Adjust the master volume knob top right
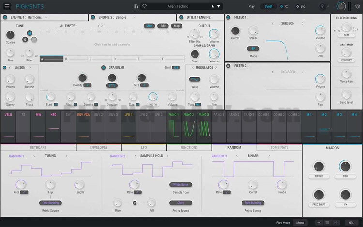This screenshot has width=363, height=227. click(341, 6)
